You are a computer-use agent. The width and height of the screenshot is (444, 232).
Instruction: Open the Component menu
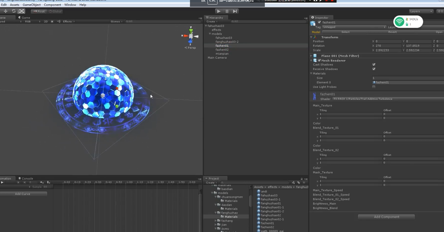52,5
